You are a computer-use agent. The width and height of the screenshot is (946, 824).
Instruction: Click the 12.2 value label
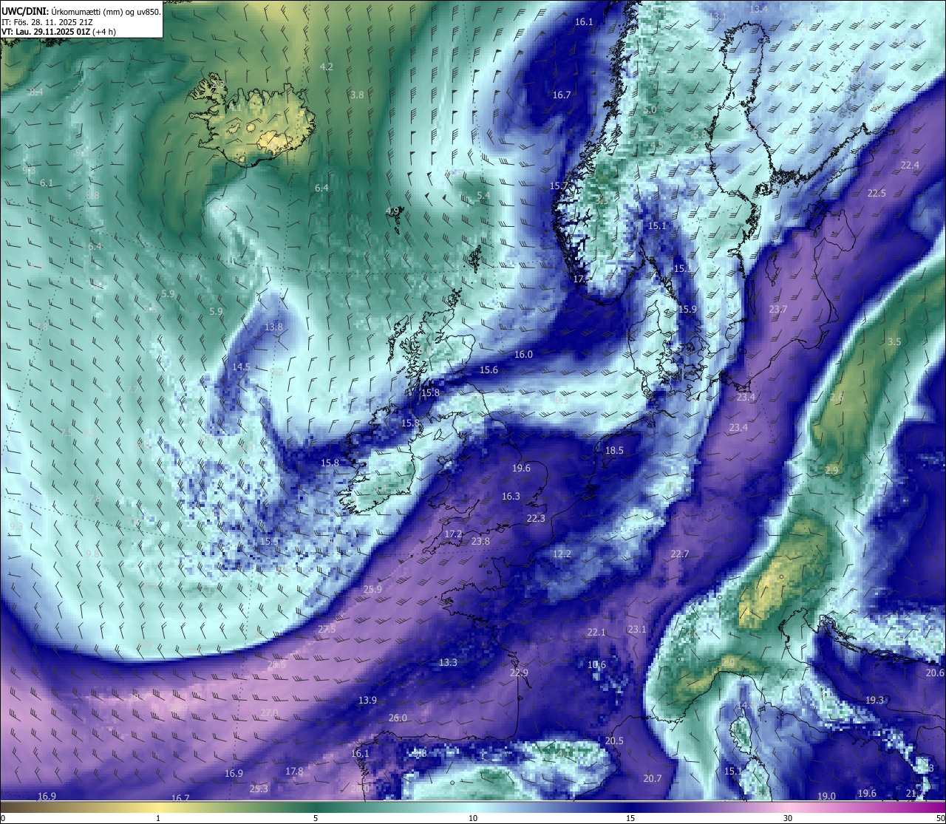click(562, 554)
